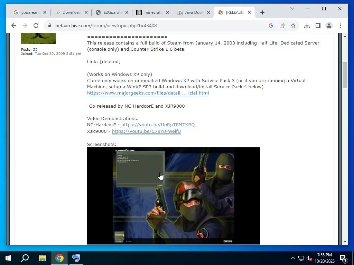354x265 pixels.
Task: Open the Chrome three-dot menu
Action: tap(340, 26)
